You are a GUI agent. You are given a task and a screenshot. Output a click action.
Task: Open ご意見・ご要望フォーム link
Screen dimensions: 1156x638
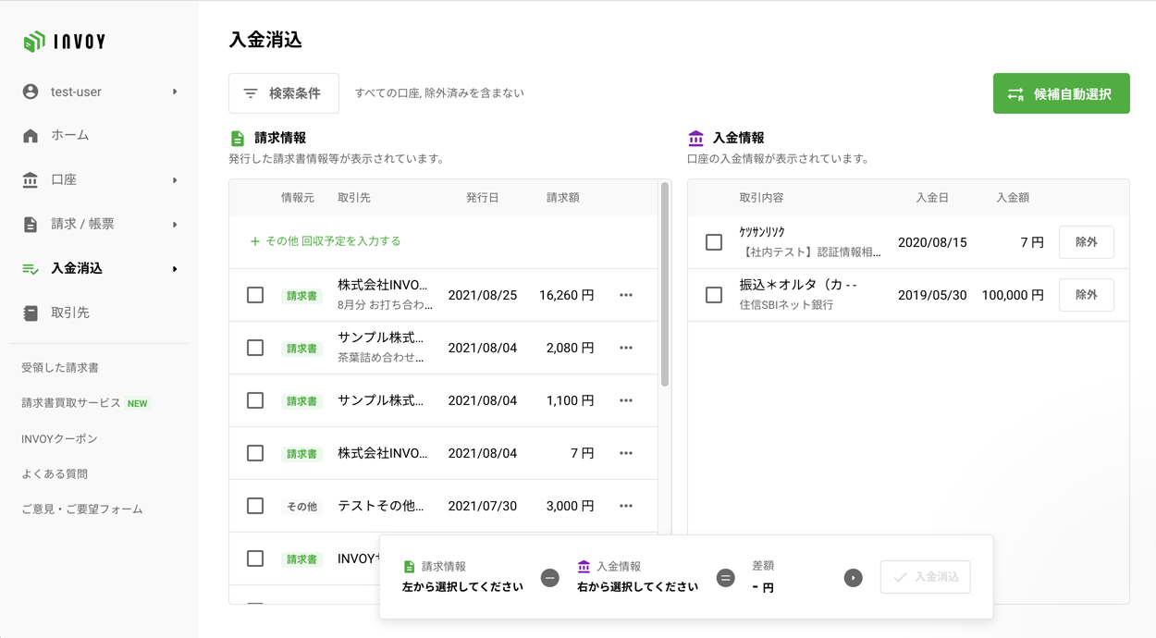[82, 509]
